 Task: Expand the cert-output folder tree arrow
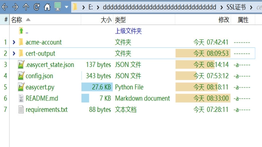coord(14,53)
